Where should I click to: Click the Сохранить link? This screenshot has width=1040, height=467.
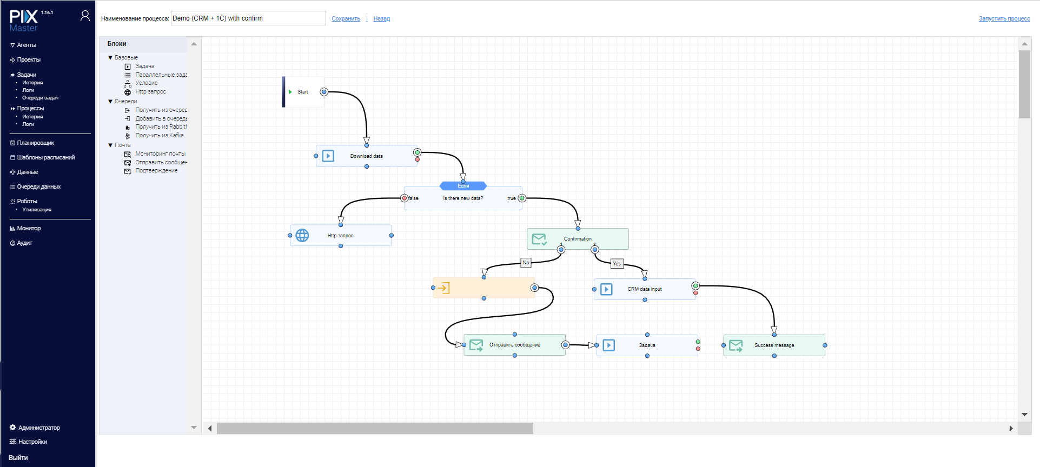tap(346, 18)
